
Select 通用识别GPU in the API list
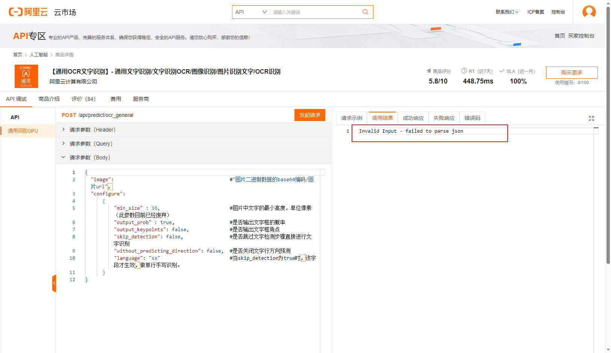28,131
